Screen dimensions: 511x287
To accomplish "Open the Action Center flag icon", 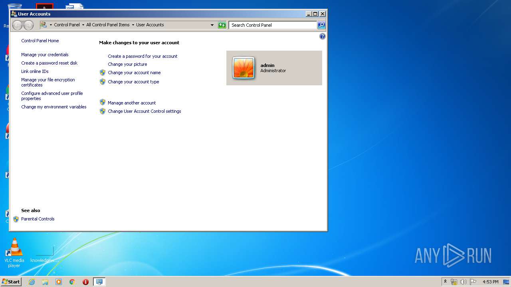I will (x=473, y=282).
